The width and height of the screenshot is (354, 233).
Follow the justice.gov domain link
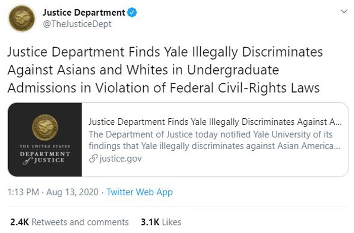click(x=120, y=159)
